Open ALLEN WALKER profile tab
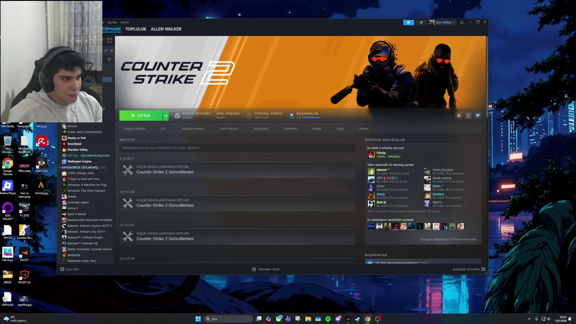Screen dimensions: 576x324 tap(166, 29)
